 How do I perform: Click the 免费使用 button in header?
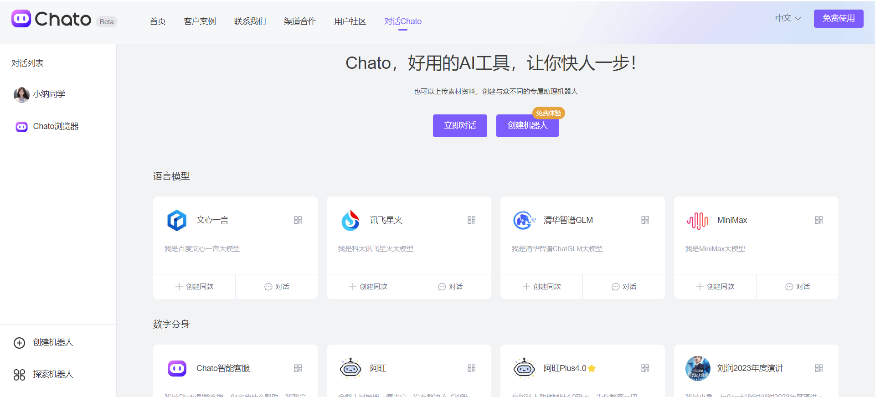point(838,18)
